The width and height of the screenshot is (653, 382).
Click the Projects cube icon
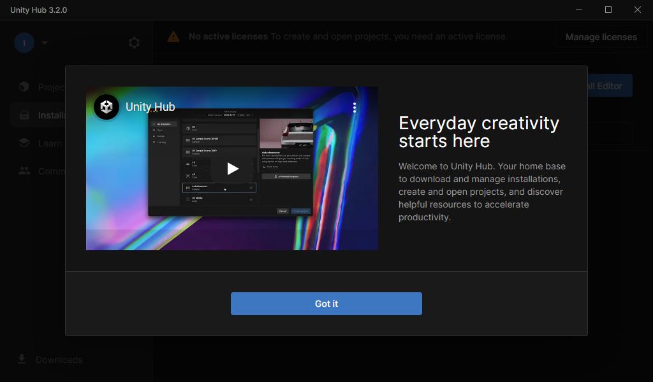(24, 87)
